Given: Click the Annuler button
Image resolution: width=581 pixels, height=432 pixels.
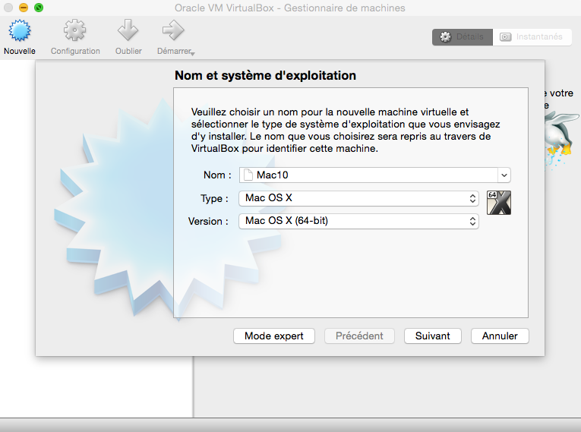Looking at the screenshot, I should (500, 336).
